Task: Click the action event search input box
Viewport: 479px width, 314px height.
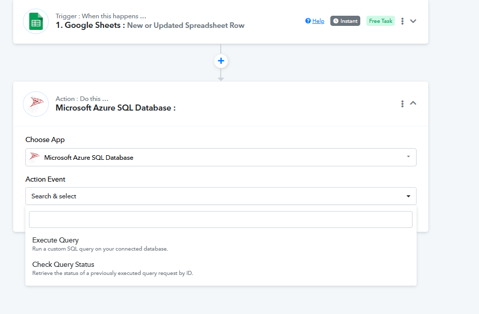Action: click(x=221, y=219)
